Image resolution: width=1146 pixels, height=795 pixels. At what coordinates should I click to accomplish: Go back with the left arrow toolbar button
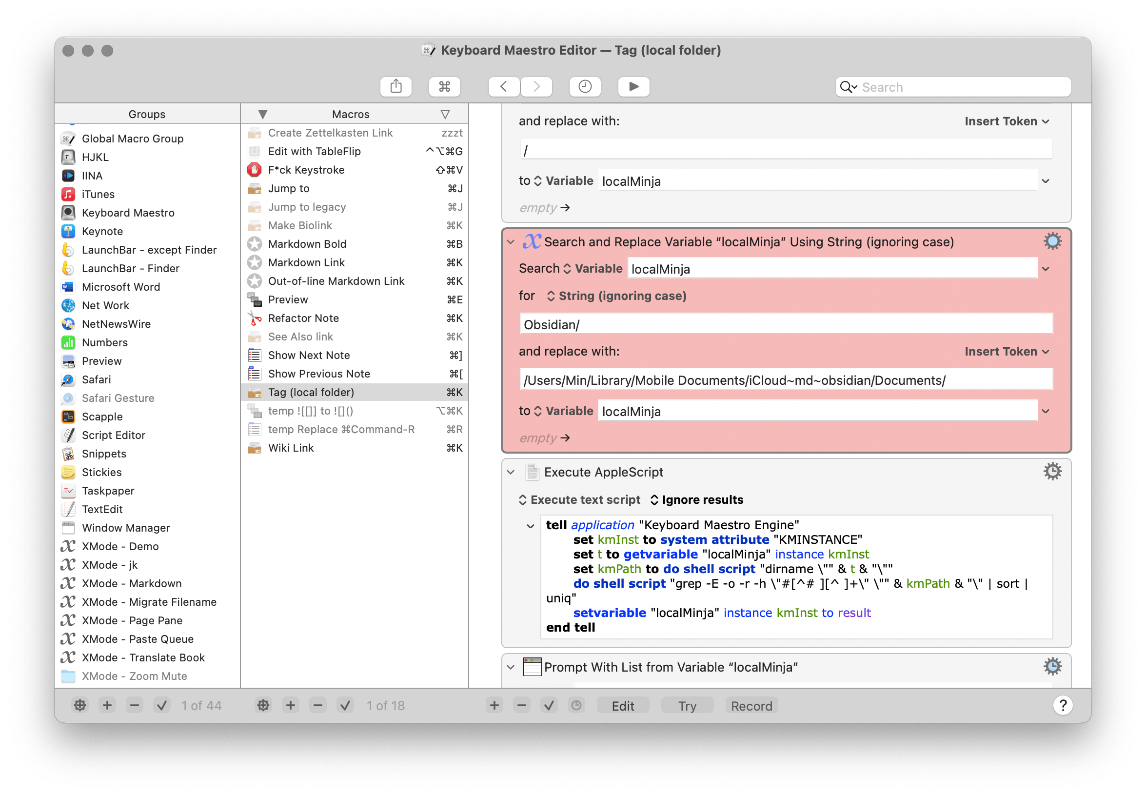504,87
